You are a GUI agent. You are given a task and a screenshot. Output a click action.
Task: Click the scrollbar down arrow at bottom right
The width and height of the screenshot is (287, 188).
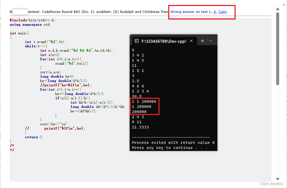point(277,179)
